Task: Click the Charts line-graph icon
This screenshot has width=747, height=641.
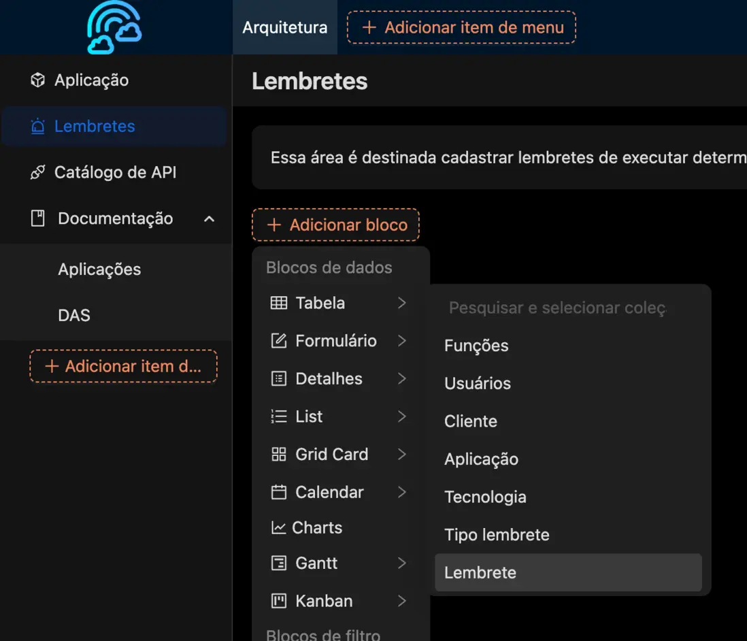Action: point(278,528)
